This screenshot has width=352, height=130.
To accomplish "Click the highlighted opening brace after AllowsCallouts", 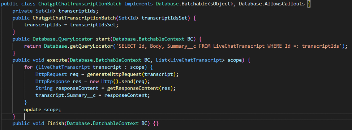I will pyautogui.click(x=309, y=4).
